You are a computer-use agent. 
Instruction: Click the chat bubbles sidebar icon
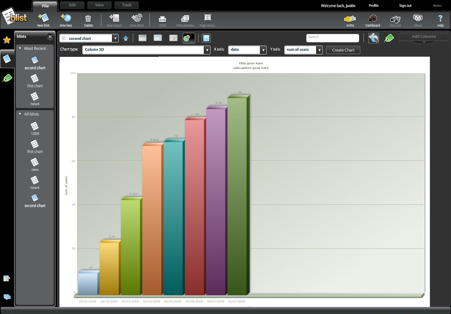(x=7, y=297)
